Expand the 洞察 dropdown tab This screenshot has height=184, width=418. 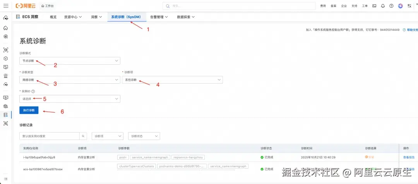pyautogui.click(x=96, y=17)
